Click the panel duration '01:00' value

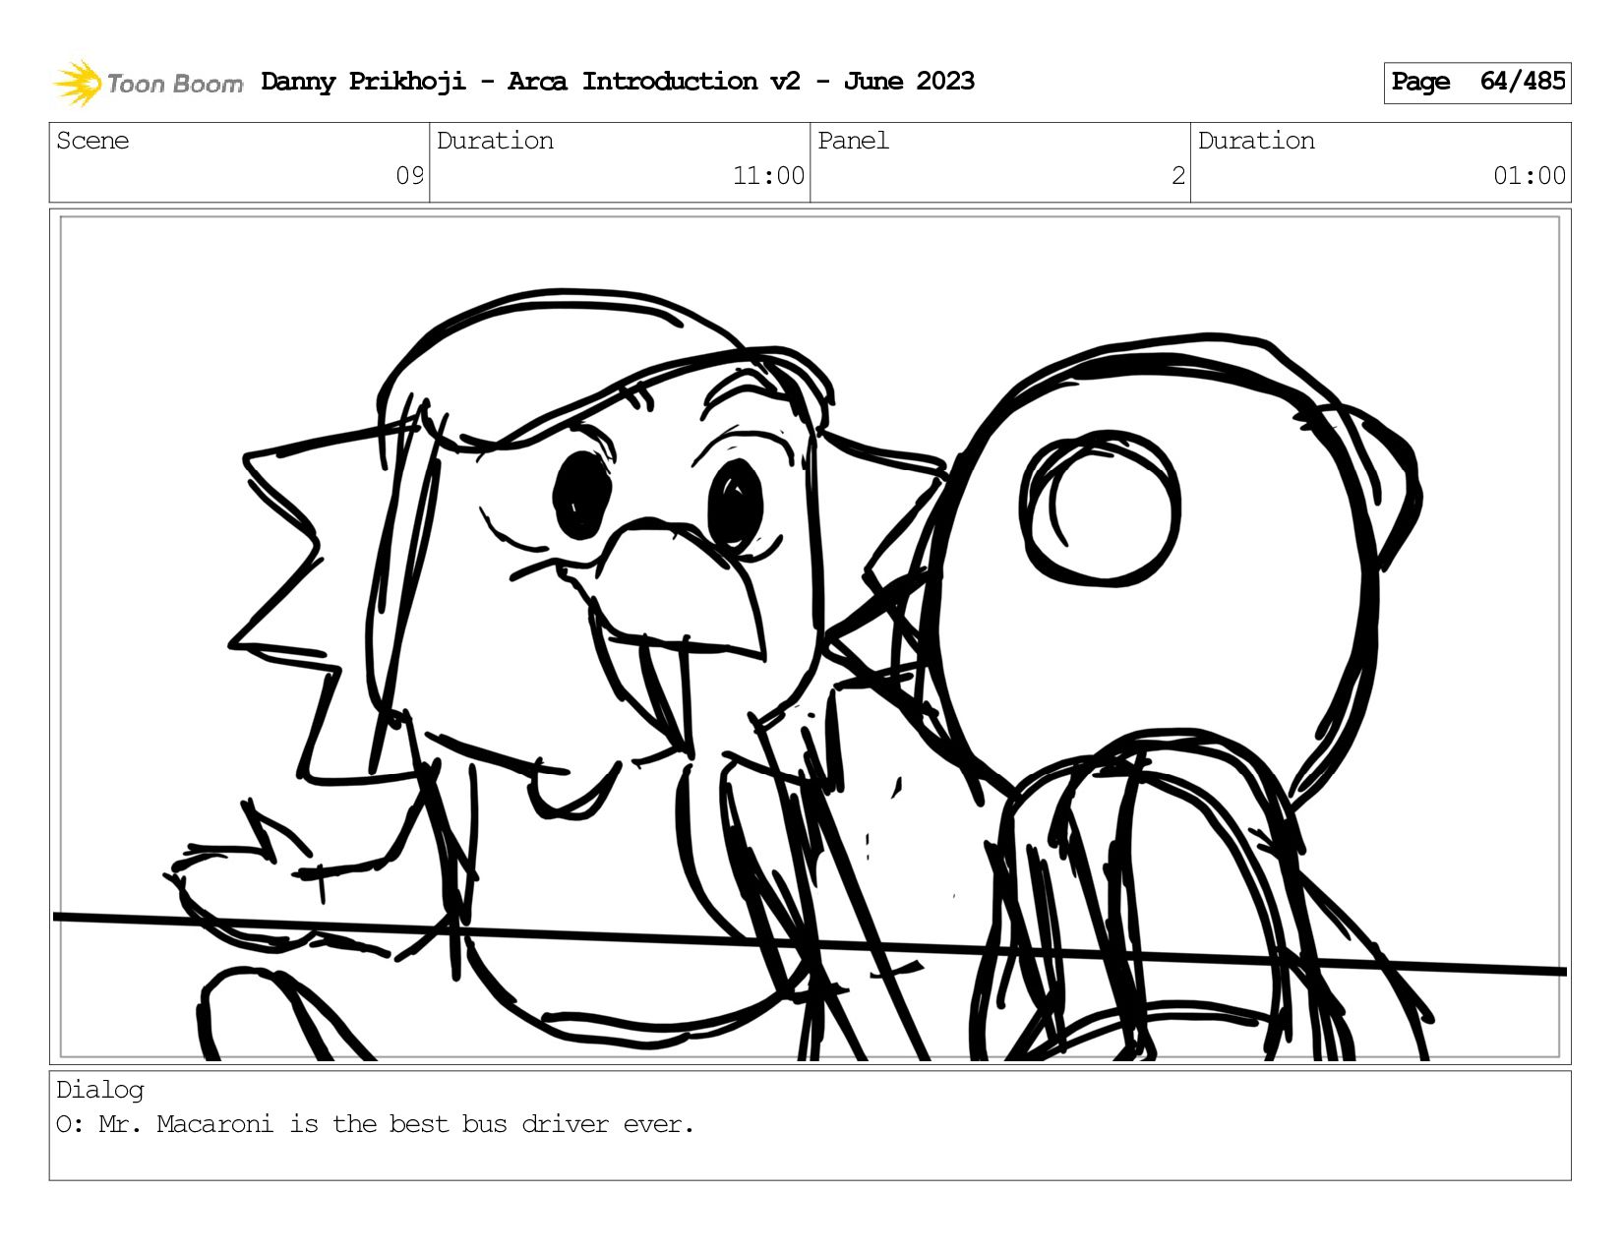[1529, 176]
